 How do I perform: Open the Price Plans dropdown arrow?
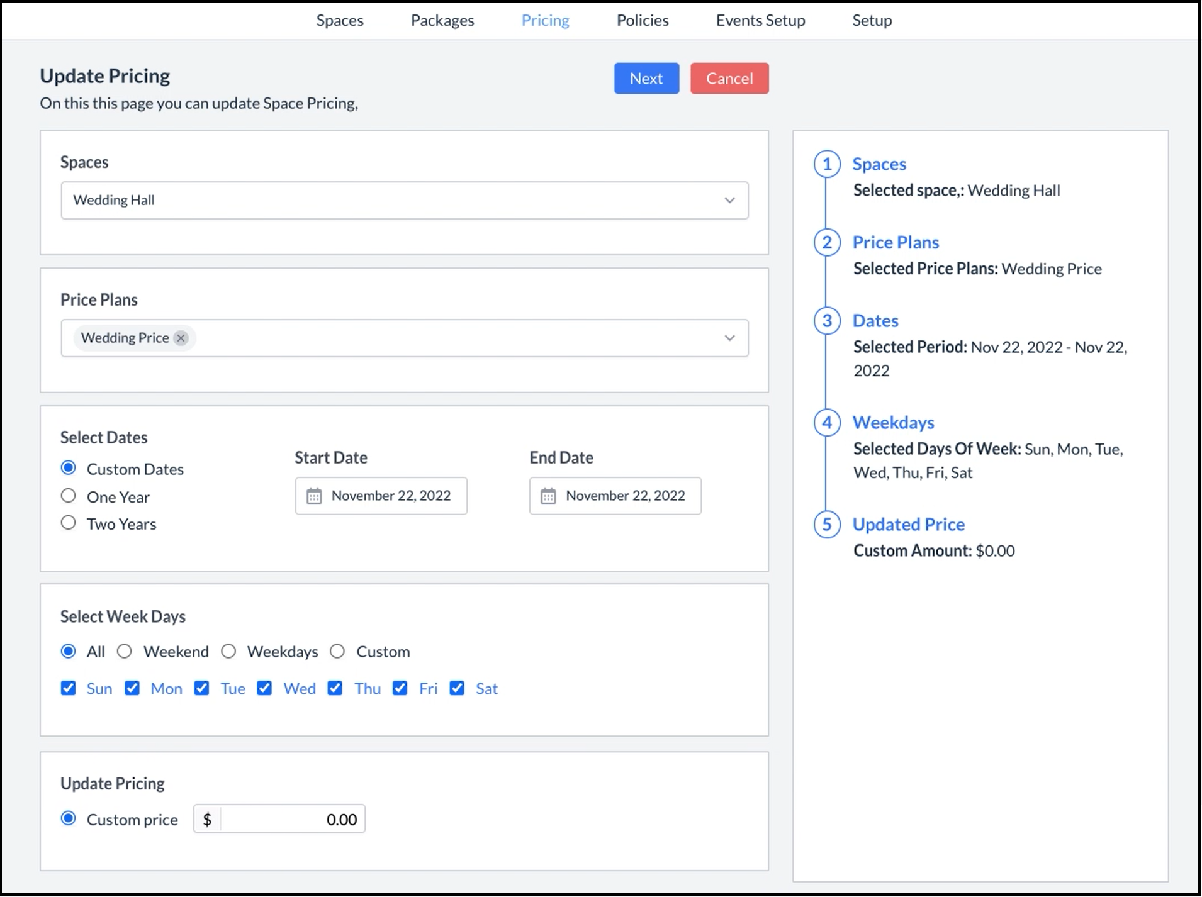(729, 338)
